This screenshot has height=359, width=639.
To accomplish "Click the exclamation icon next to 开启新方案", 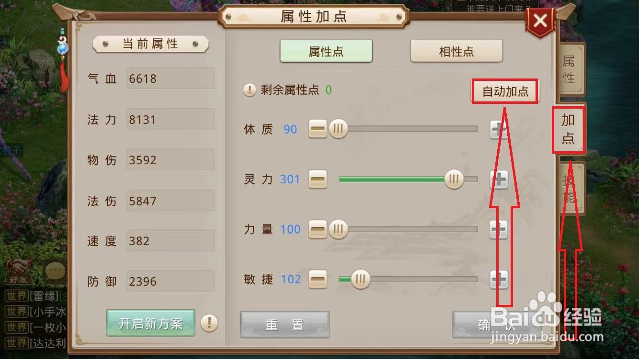I will pos(209,323).
